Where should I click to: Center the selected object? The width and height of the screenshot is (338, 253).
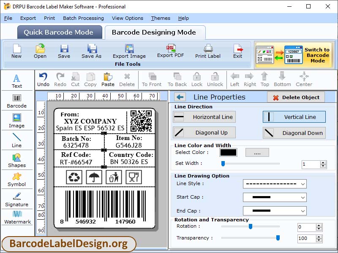(x=304, y=80)
